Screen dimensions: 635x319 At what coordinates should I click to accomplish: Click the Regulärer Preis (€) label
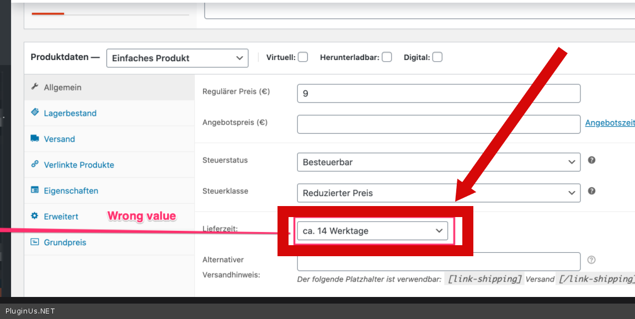[x=236, y=91]
